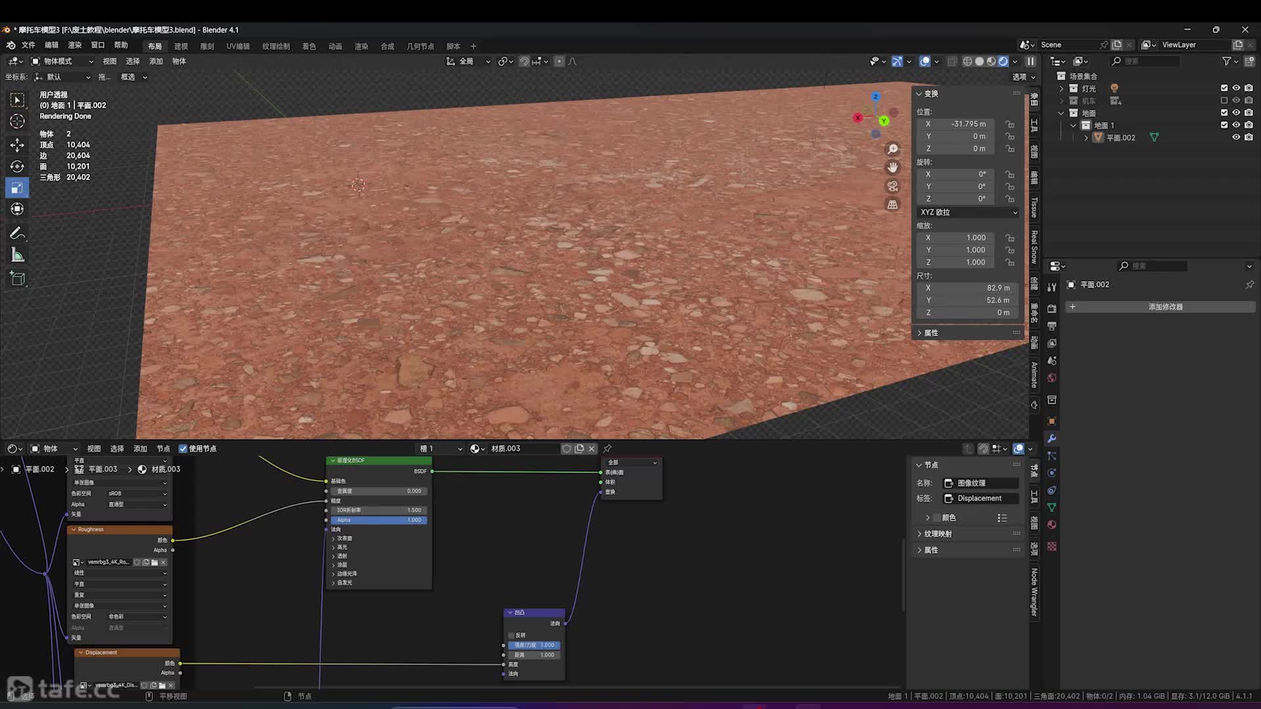Open the World properties tab
This screenshot has height=709, width=1261.
(1051, 378)
